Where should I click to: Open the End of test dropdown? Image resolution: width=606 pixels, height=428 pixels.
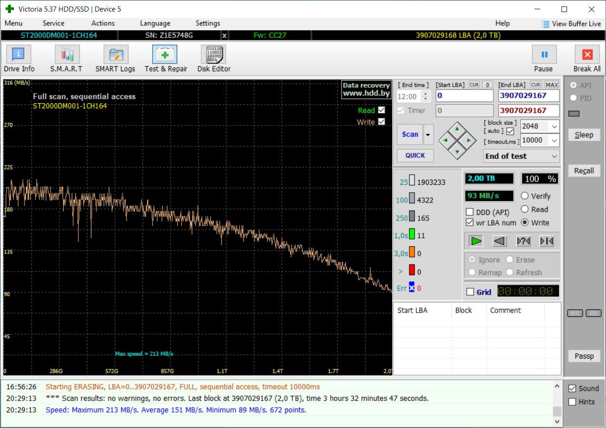555,157
